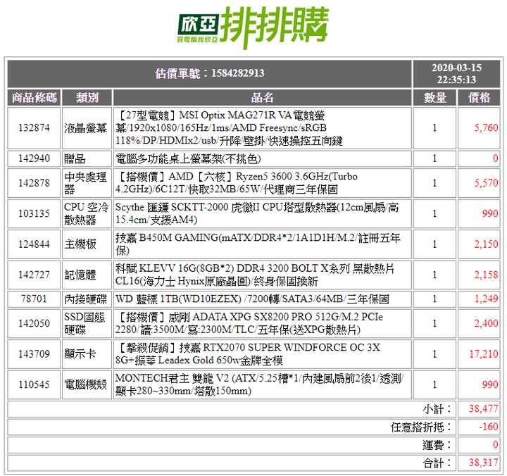Click the 欣亞排排購 logo at top
The image size is (507, 476).
click(253, 27)
